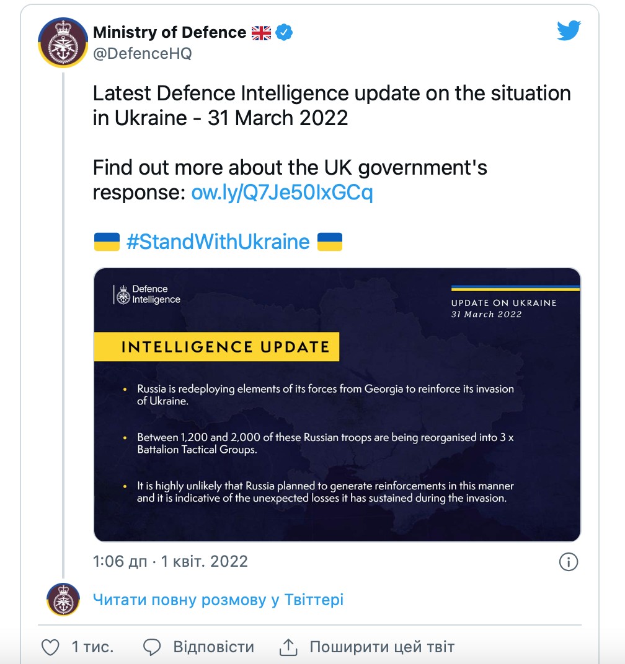Like the tweet with the heart icon
Screen dimensions: 625x664
click(50, 647)
